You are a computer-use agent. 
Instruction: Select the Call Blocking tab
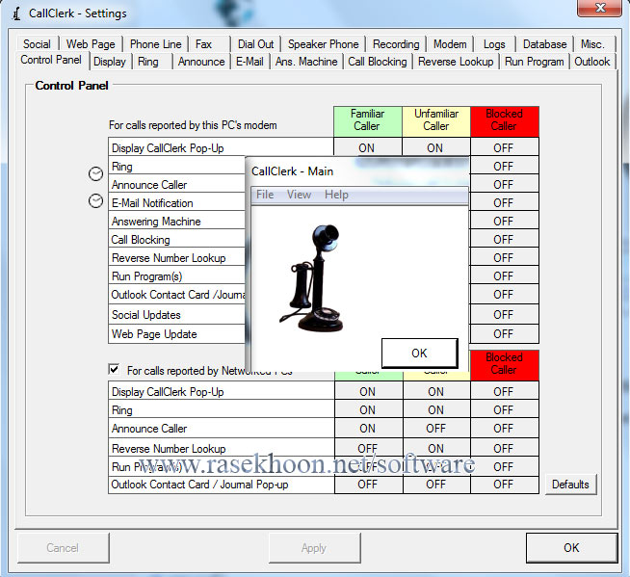tap(378, 62)
